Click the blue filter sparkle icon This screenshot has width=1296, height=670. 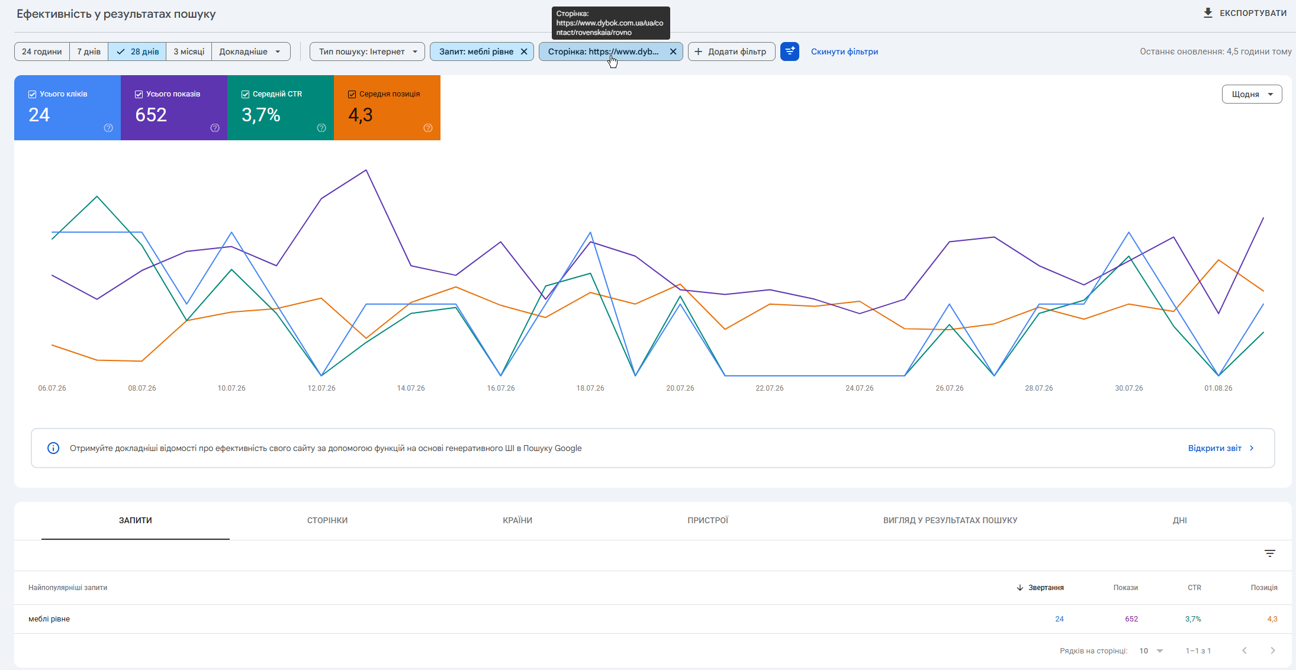coord(790,51)
